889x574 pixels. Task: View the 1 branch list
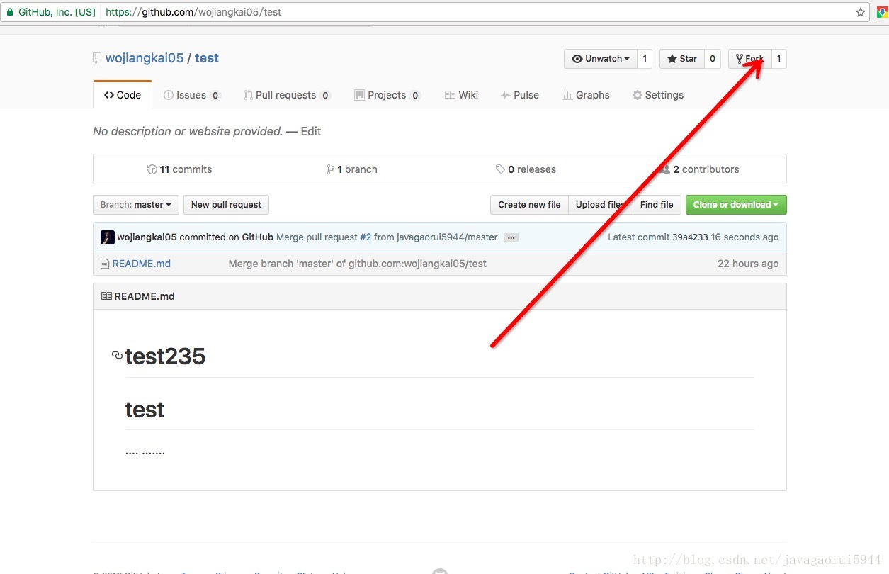click(x=352, y=169)
